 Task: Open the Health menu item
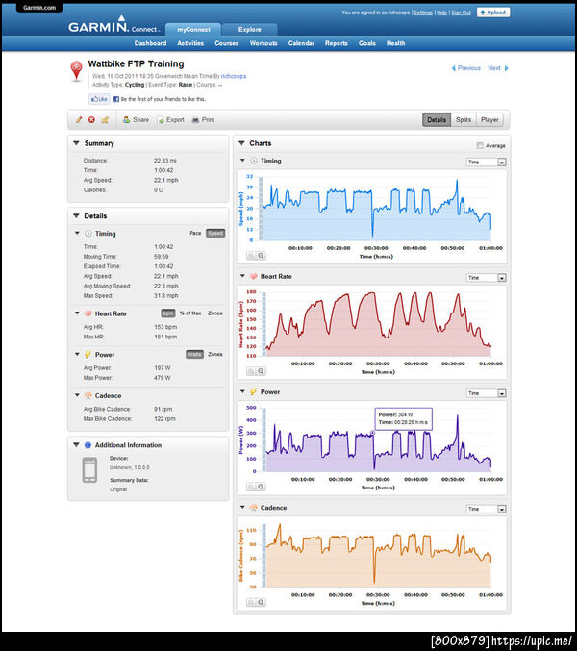click(x=395, y=43)
